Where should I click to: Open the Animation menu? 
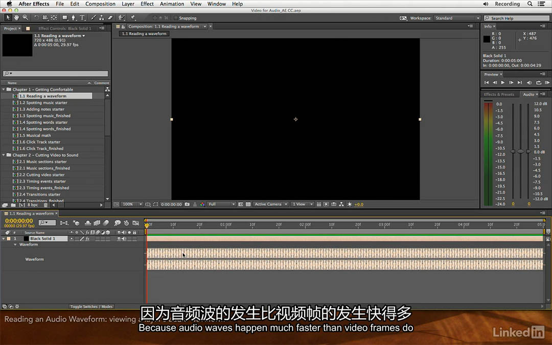point(172,4)
